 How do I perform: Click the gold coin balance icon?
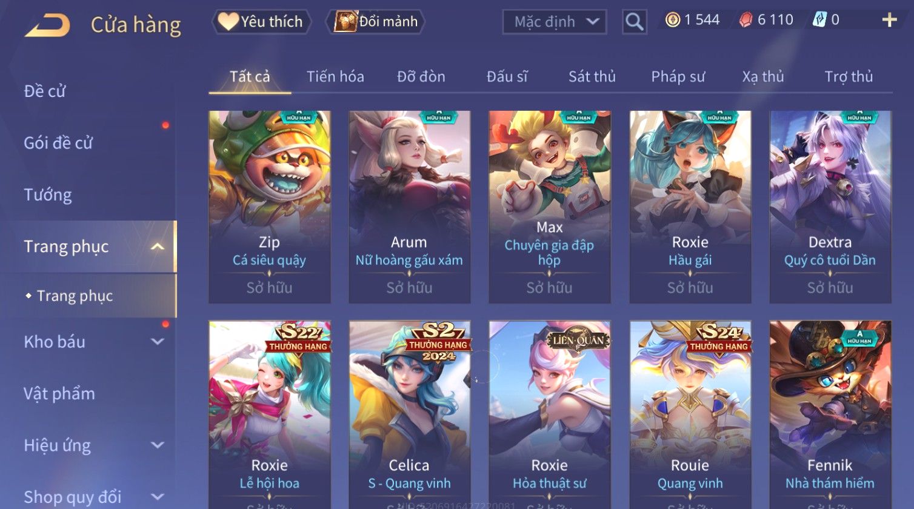click(673, 20)
